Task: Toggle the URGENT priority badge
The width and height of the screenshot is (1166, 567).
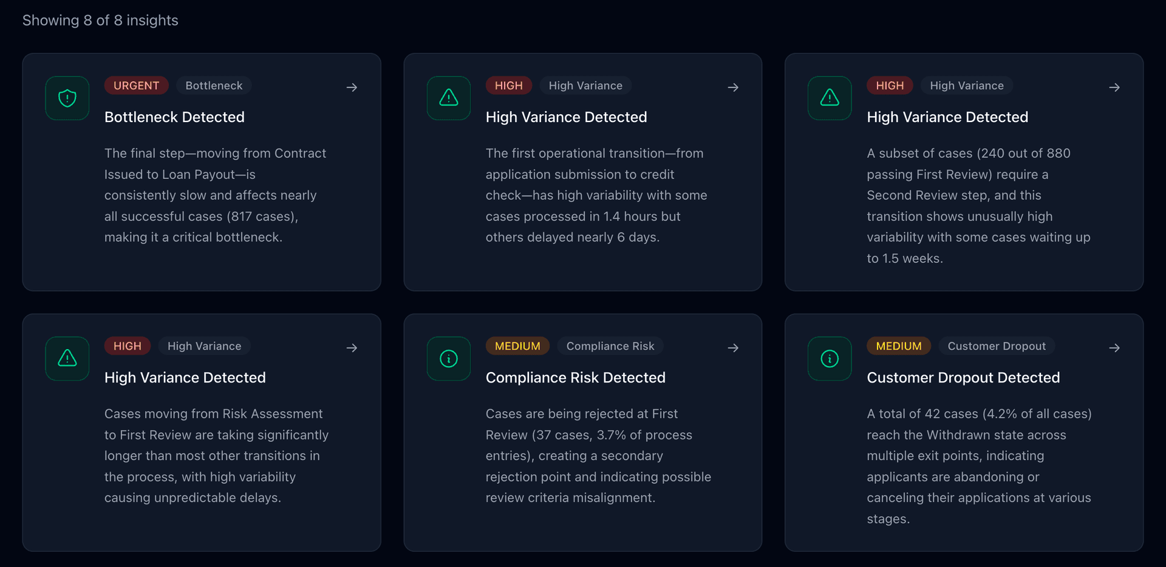Action: coord(136,86)
